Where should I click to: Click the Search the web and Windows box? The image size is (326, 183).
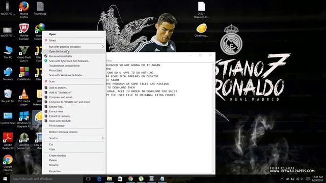[47, 179]
